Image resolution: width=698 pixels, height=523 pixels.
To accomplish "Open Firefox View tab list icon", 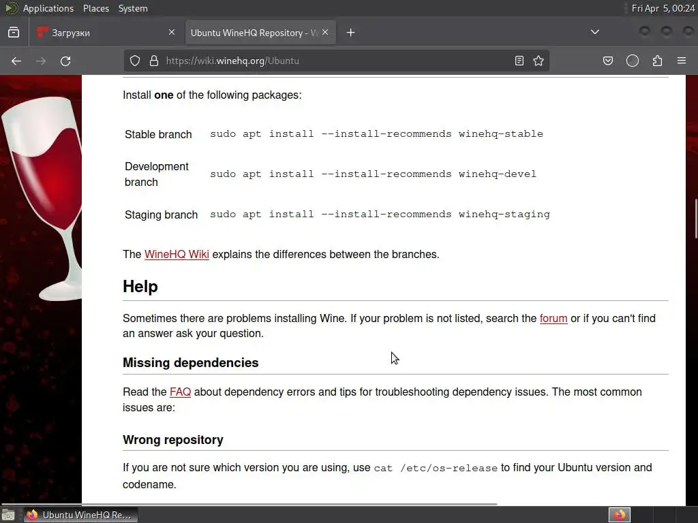I will [14, 33].
